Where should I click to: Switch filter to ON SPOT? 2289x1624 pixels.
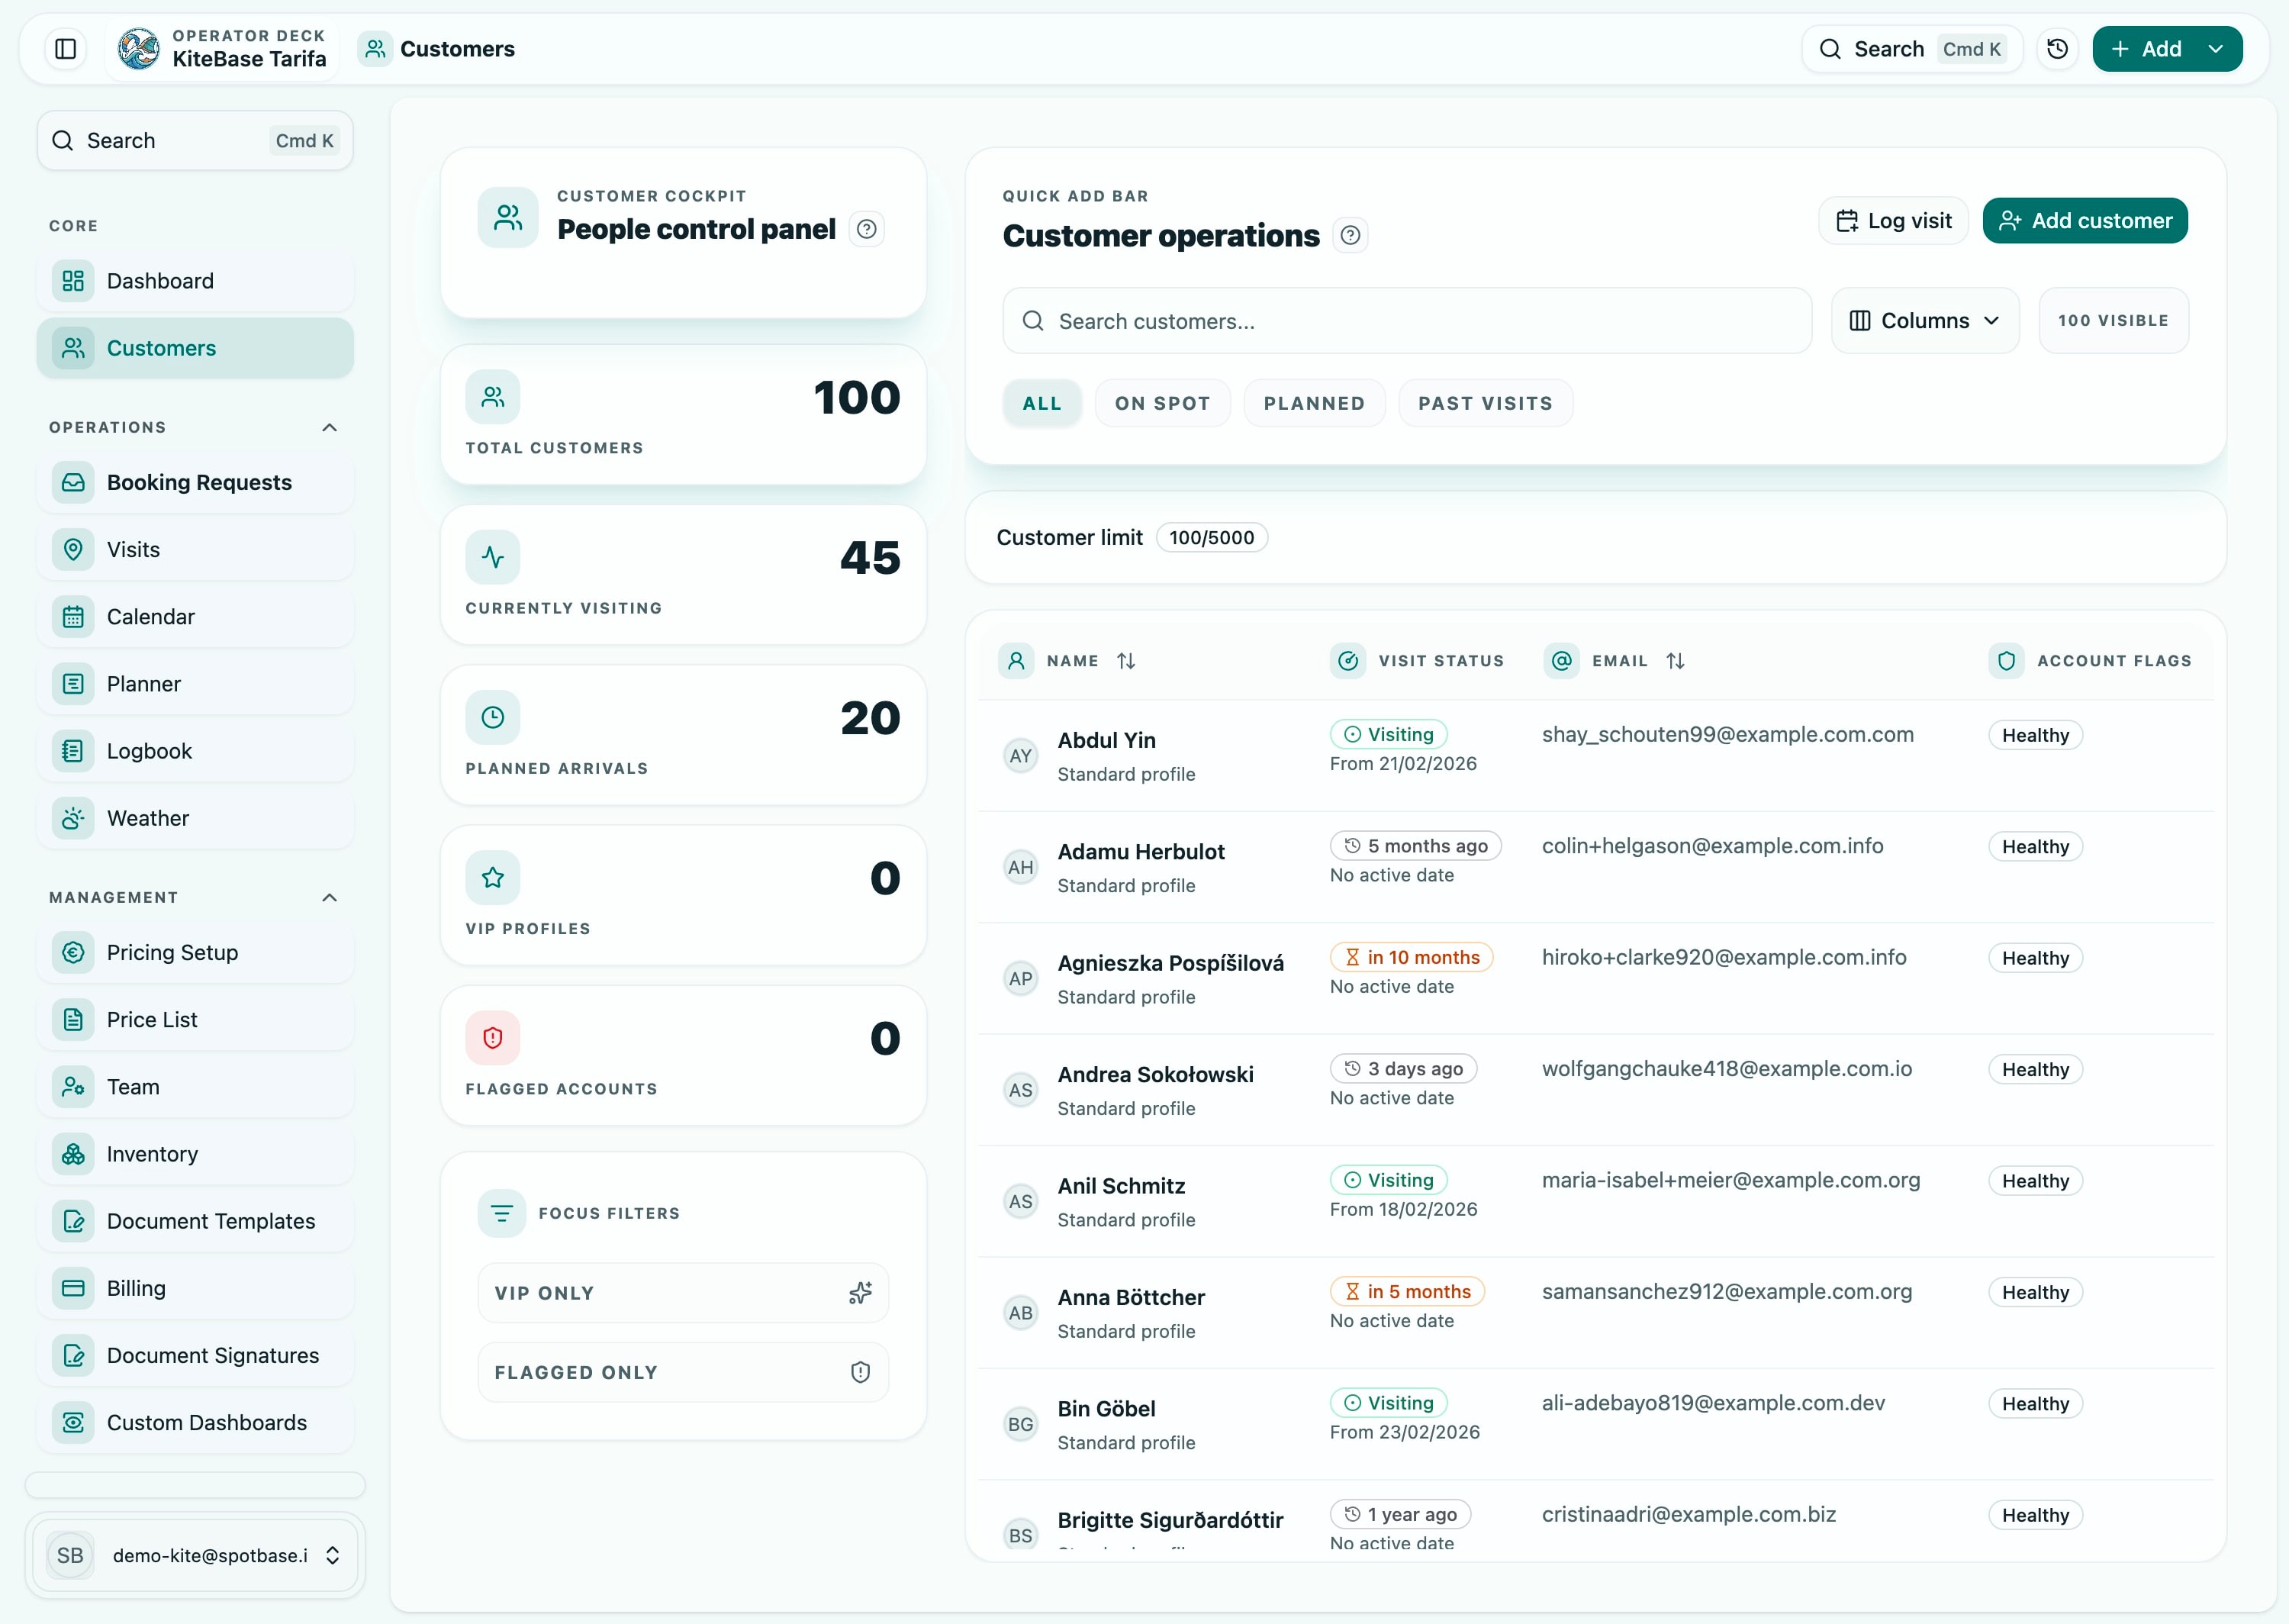coord(1163,402)
